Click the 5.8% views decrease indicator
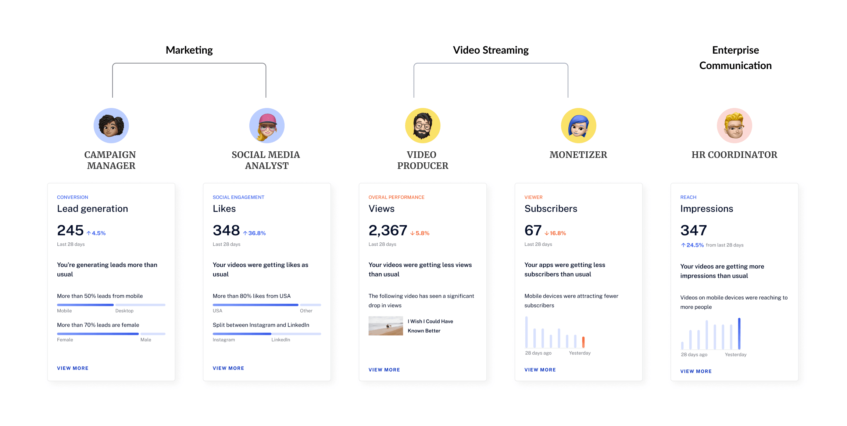Image resolution: width=847 pixels, height=426 pixels. [x=420, y=233]
